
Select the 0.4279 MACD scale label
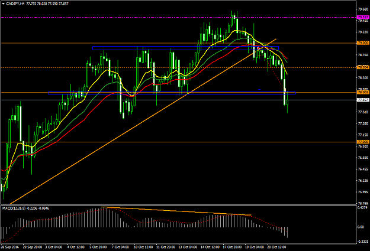pyautogui.click(x=362, y=208)
